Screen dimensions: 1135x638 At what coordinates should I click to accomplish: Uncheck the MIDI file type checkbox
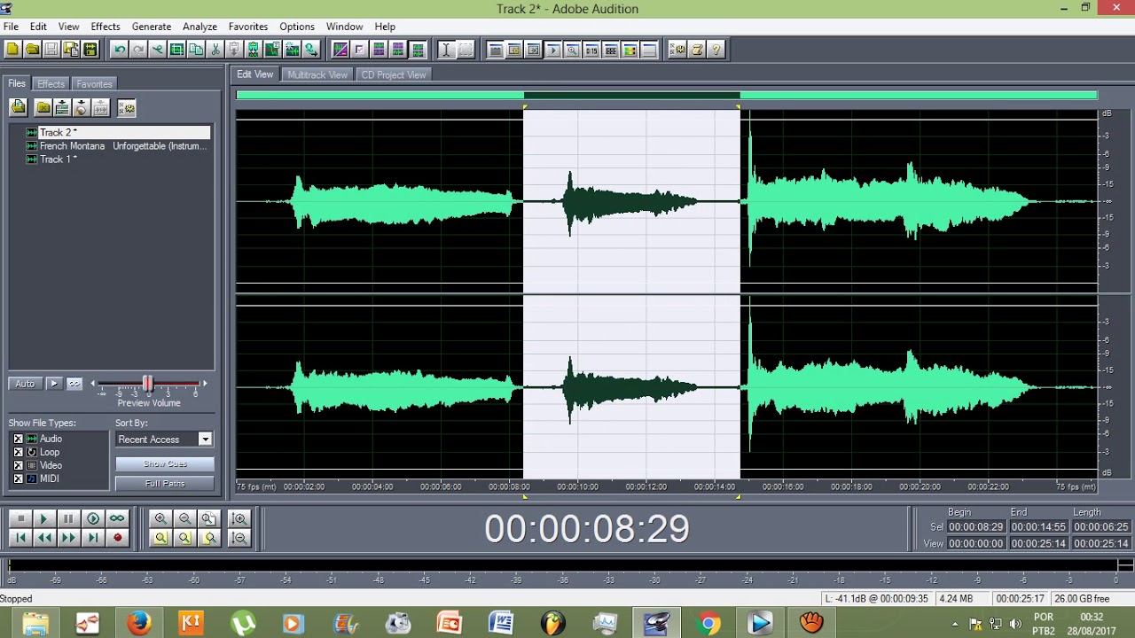[18, 478]
